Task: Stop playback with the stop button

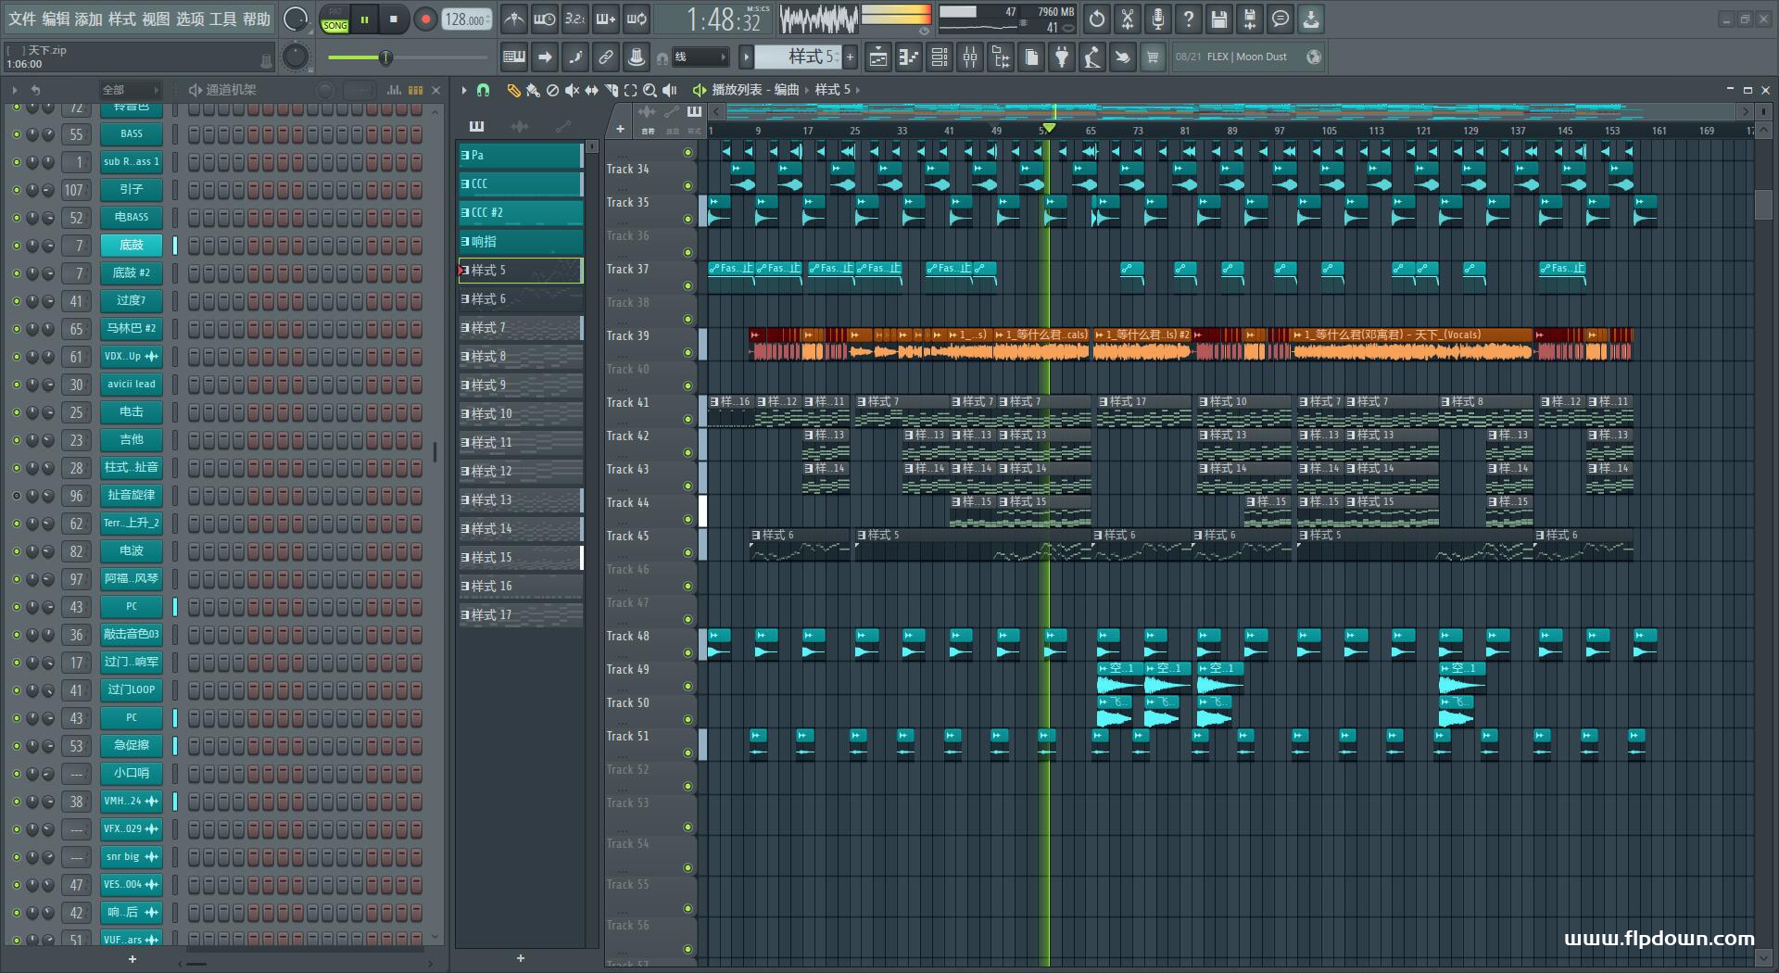Action: coord(394,19)
